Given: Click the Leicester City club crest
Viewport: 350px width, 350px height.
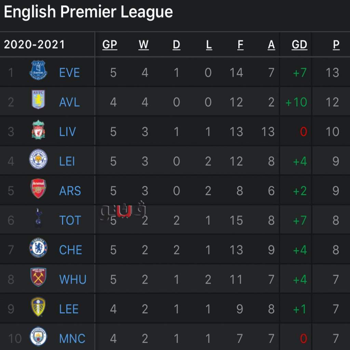Looking at the screenshot, I should point(38,159).
